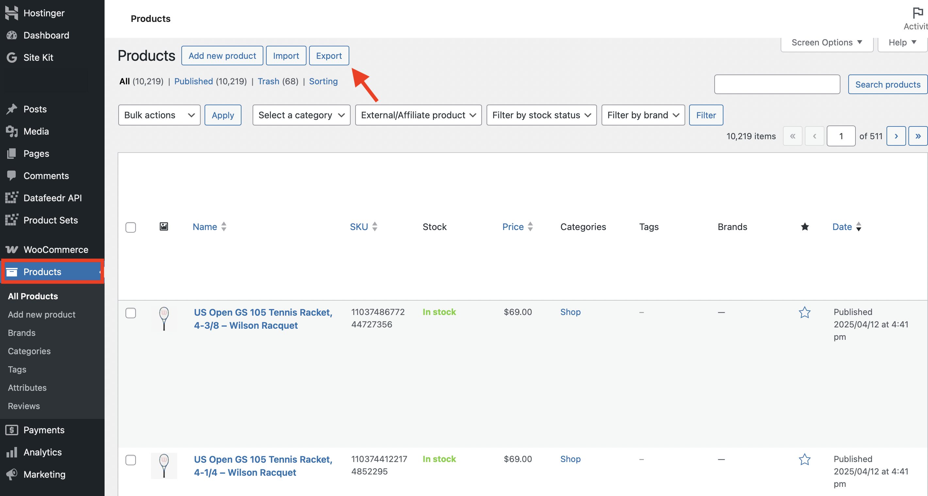Viewport: 928px width, 496px height.
Task: Click the featured star column header
Action: pyautogui.click(x=805, y=226)
